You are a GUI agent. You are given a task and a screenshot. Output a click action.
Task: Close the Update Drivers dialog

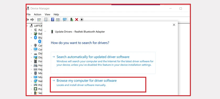(x=174, y=25)
